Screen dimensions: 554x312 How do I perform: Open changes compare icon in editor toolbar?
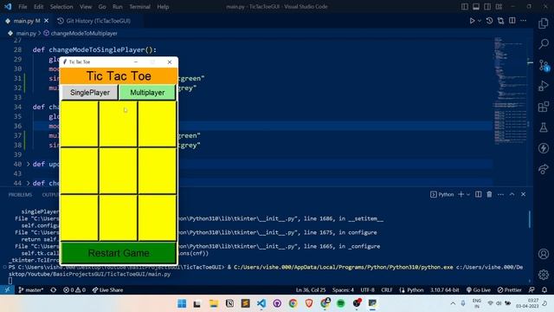(500, 21)
